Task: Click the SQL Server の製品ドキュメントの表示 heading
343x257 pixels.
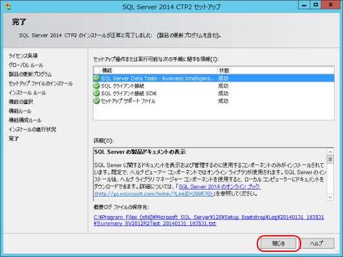Action: click(x=140, y=152)
